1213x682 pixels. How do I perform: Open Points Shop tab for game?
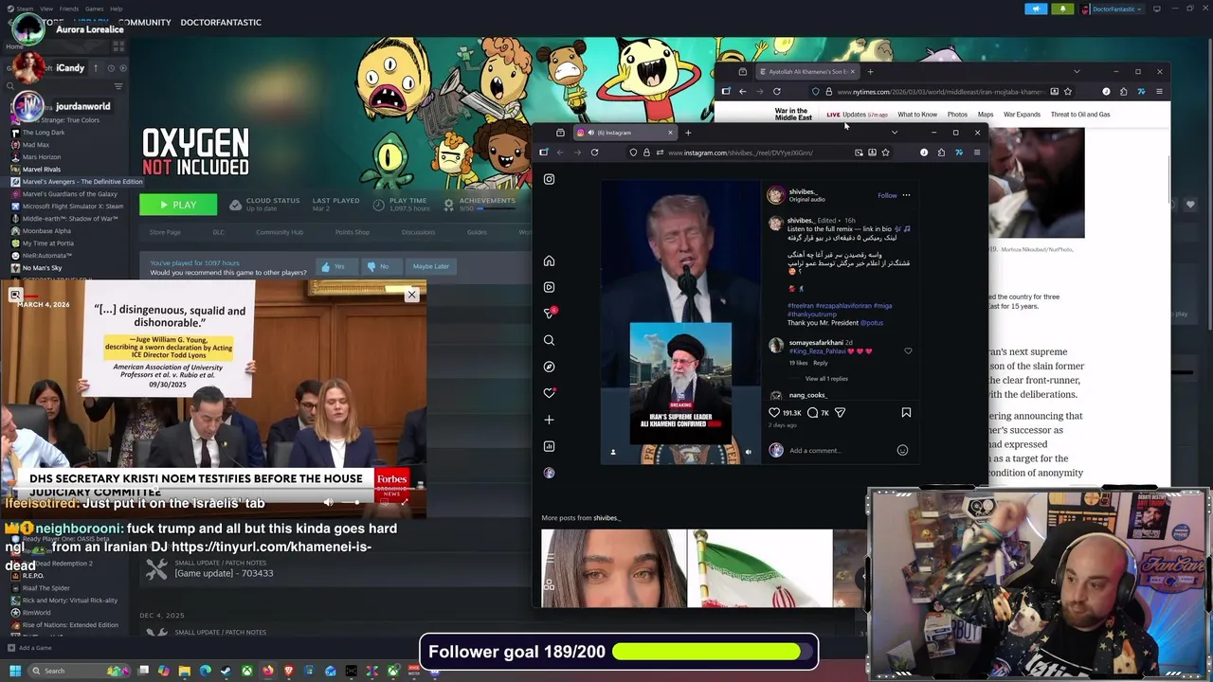[353, 232]
